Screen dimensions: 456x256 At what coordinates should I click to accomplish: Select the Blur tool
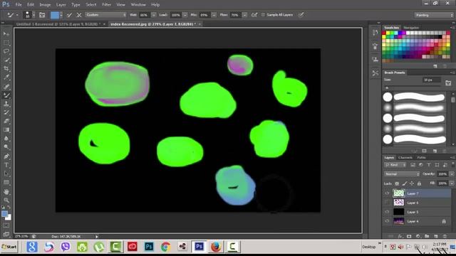pos(6,139)
